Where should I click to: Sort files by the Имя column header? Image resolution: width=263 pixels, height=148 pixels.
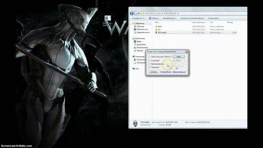(157, 22)
